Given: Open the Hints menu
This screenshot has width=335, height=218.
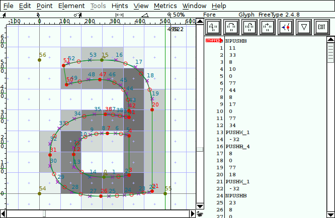Looking at the screenshot, I should tap(120, 6).
